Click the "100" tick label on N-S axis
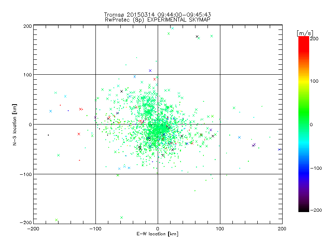 pos(27,75)
